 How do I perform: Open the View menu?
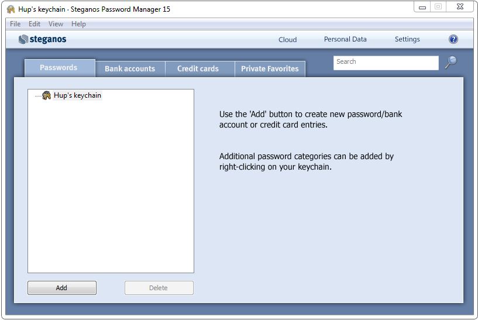(x=56, y=24)
